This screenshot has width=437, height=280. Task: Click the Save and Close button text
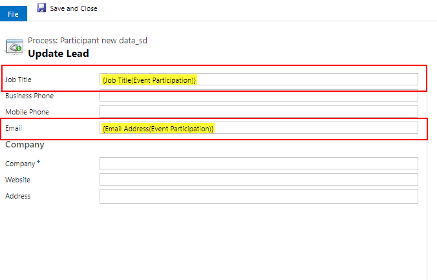tap(74, 8)
